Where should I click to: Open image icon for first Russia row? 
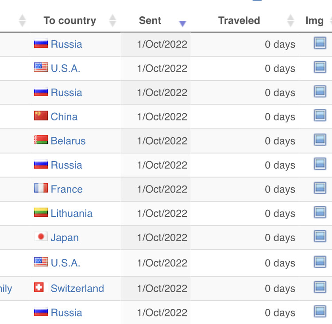coord(320,43)
